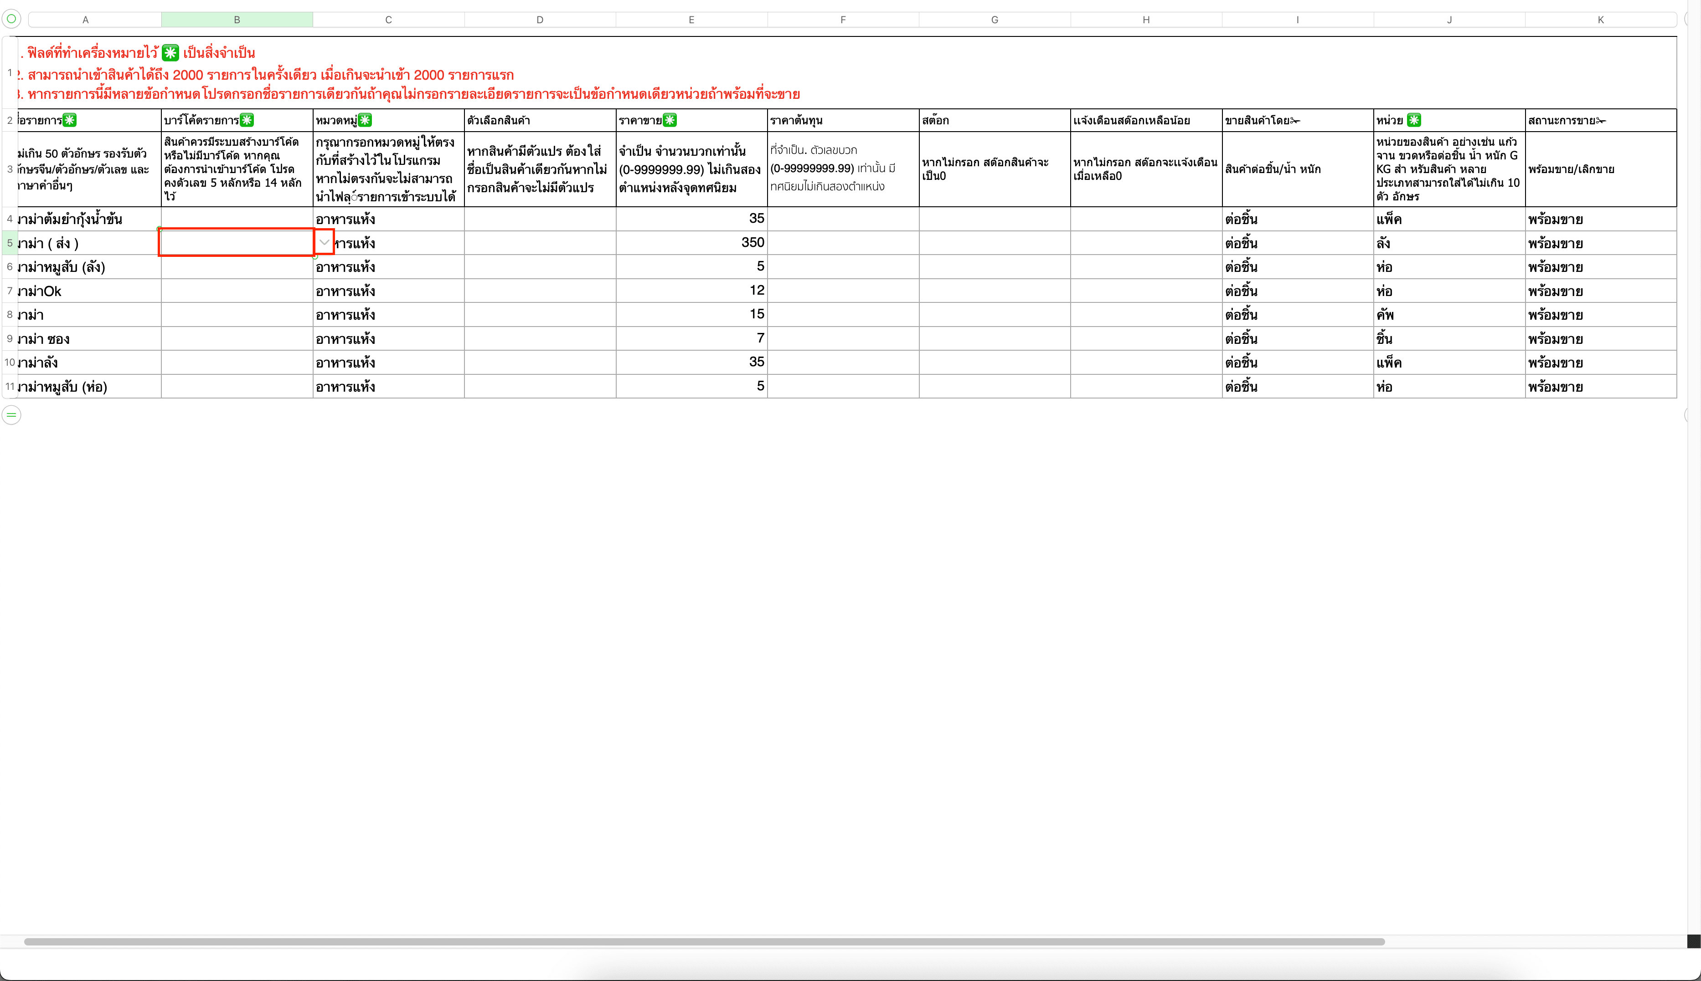Viewport: 1701px width, 981px height.
Task: Click the สถานะการขาย header cell
Action: (x=1600, y=120)
